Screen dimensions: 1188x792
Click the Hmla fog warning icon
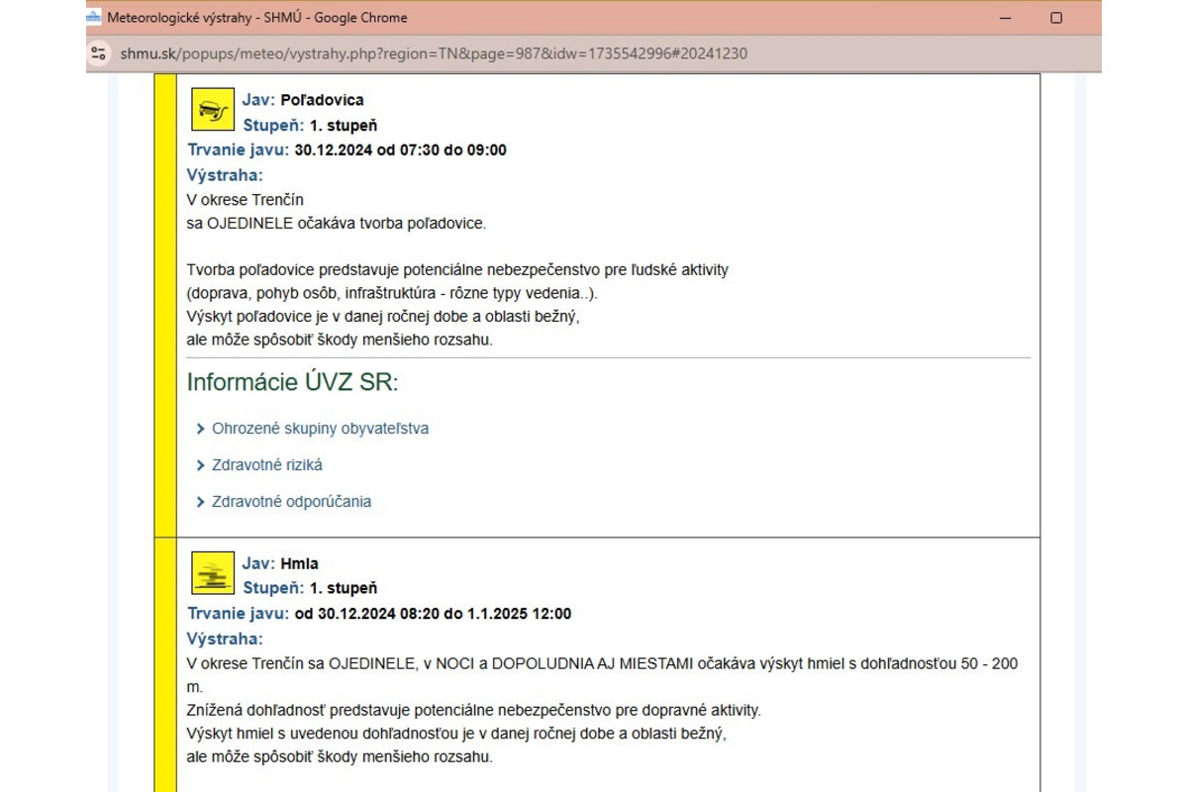pos(212,572)
